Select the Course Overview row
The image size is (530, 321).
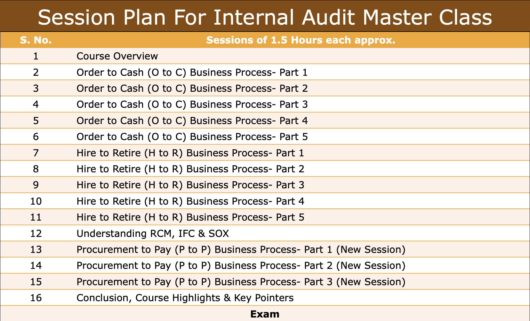click(117, 56)
